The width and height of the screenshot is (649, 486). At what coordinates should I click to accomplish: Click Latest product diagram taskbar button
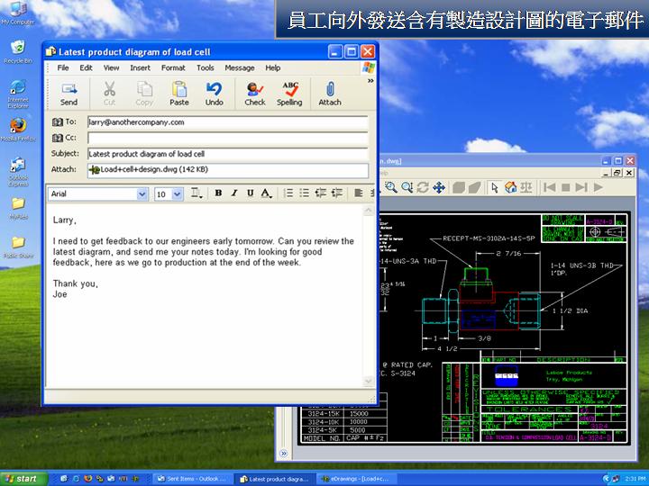pos(275,479)
